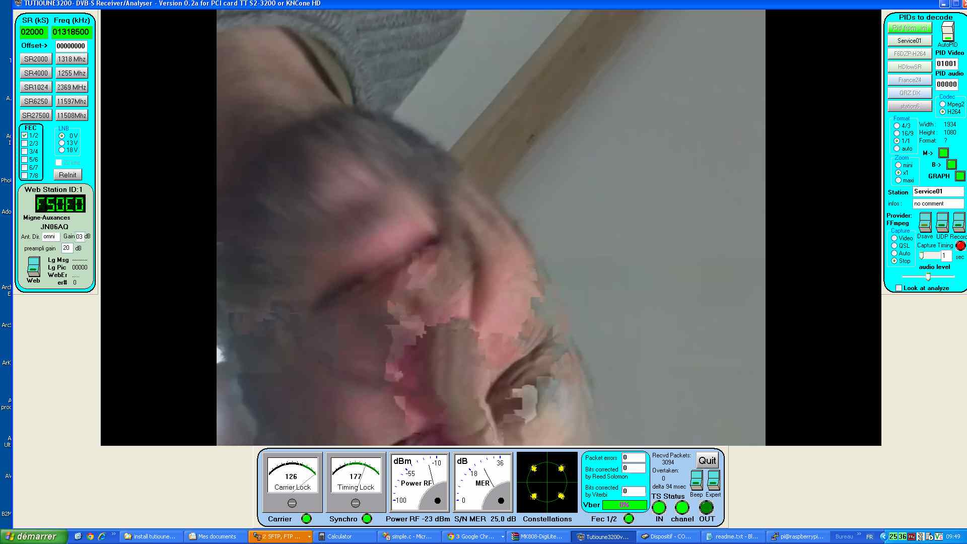Click the ReInit button
This screenshot has height=544, width=967.
click(67, 175)
